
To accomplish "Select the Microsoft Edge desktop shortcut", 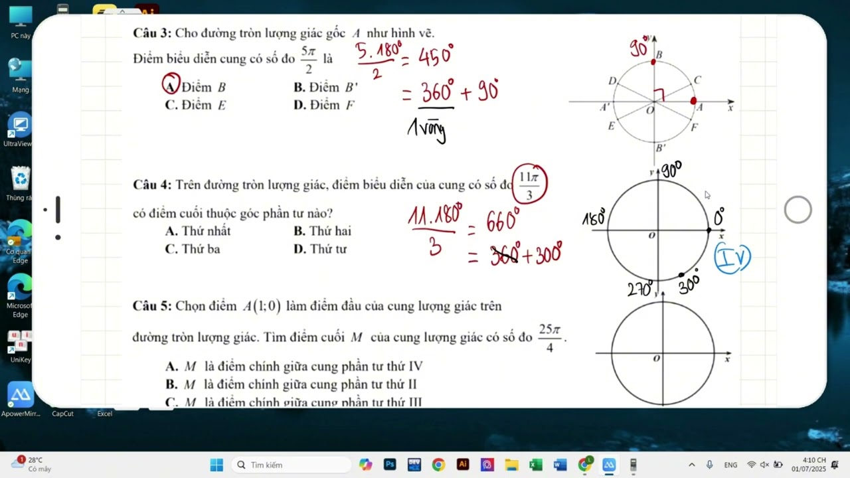I will click(19, 297).
